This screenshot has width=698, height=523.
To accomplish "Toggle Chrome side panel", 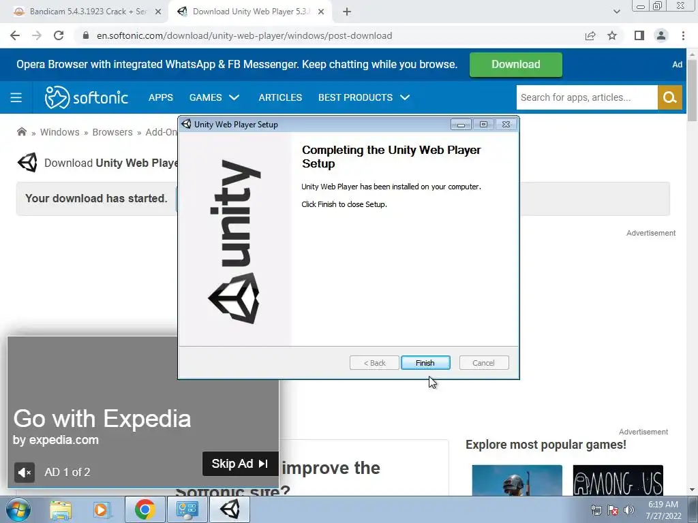I will (x=639, y=35).
